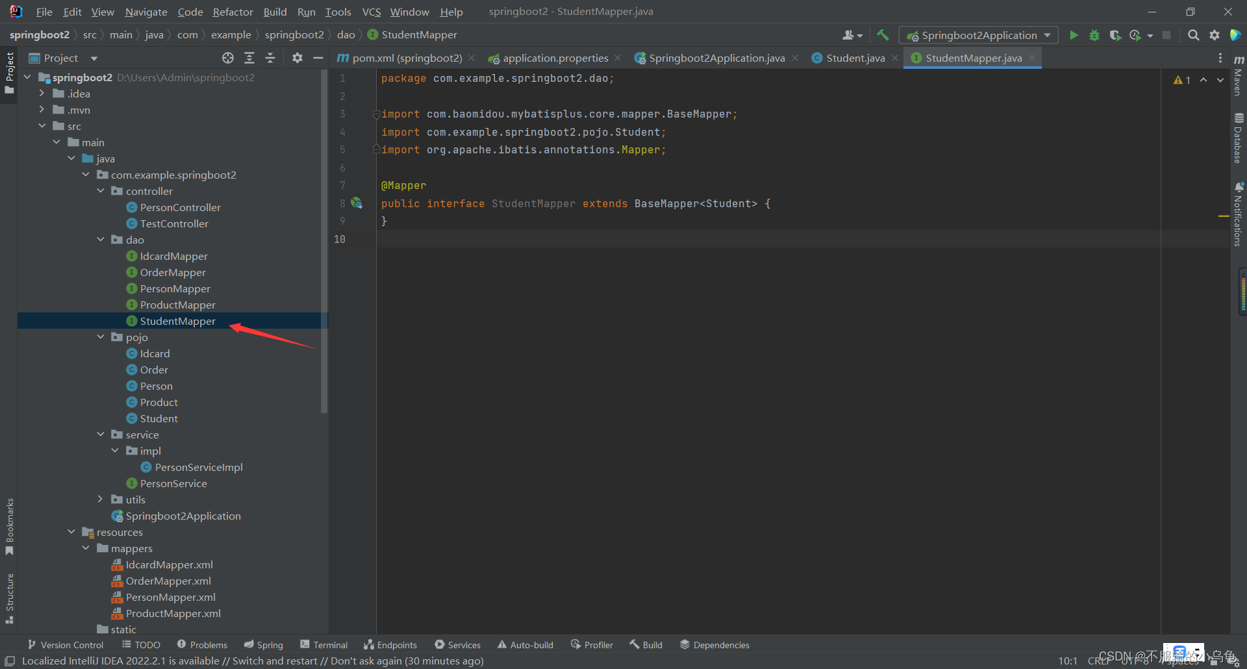Click the warning indicator showing 1 problem
The height and width of the screenshot is (669, 1247).
[1182, 80]
